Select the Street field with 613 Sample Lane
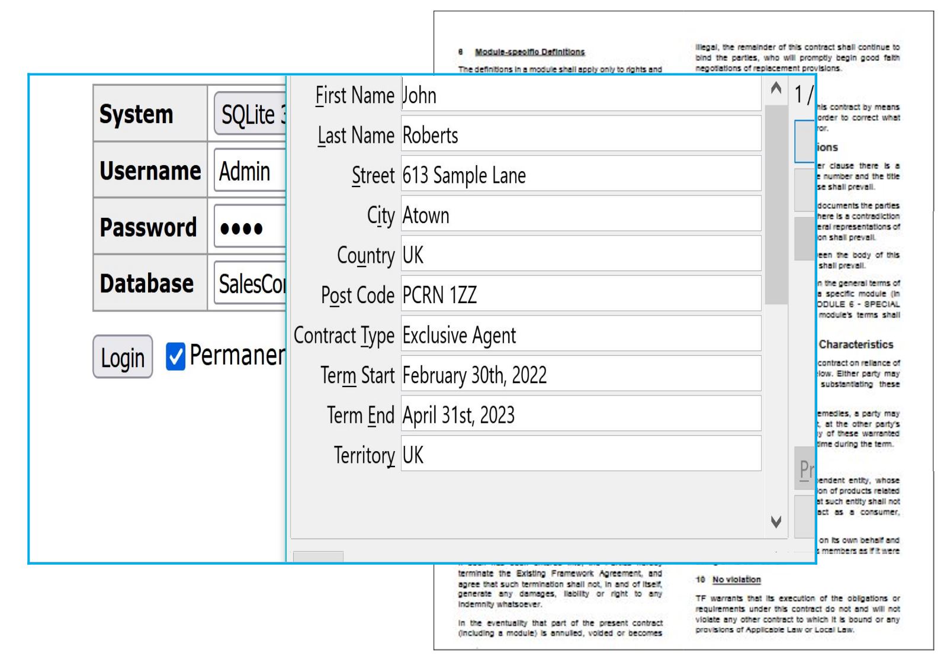 581,173
